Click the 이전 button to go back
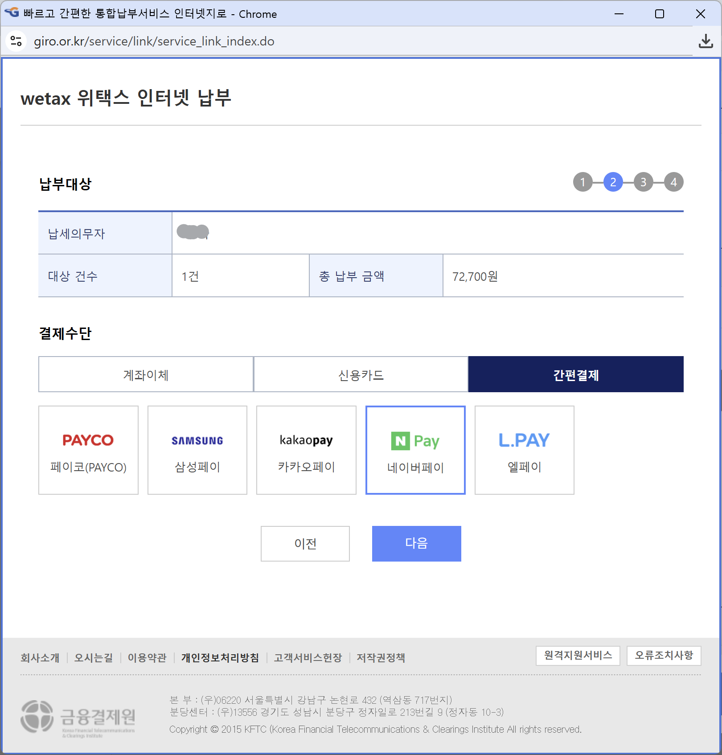 pyautogui.click(x=305, y=543)
